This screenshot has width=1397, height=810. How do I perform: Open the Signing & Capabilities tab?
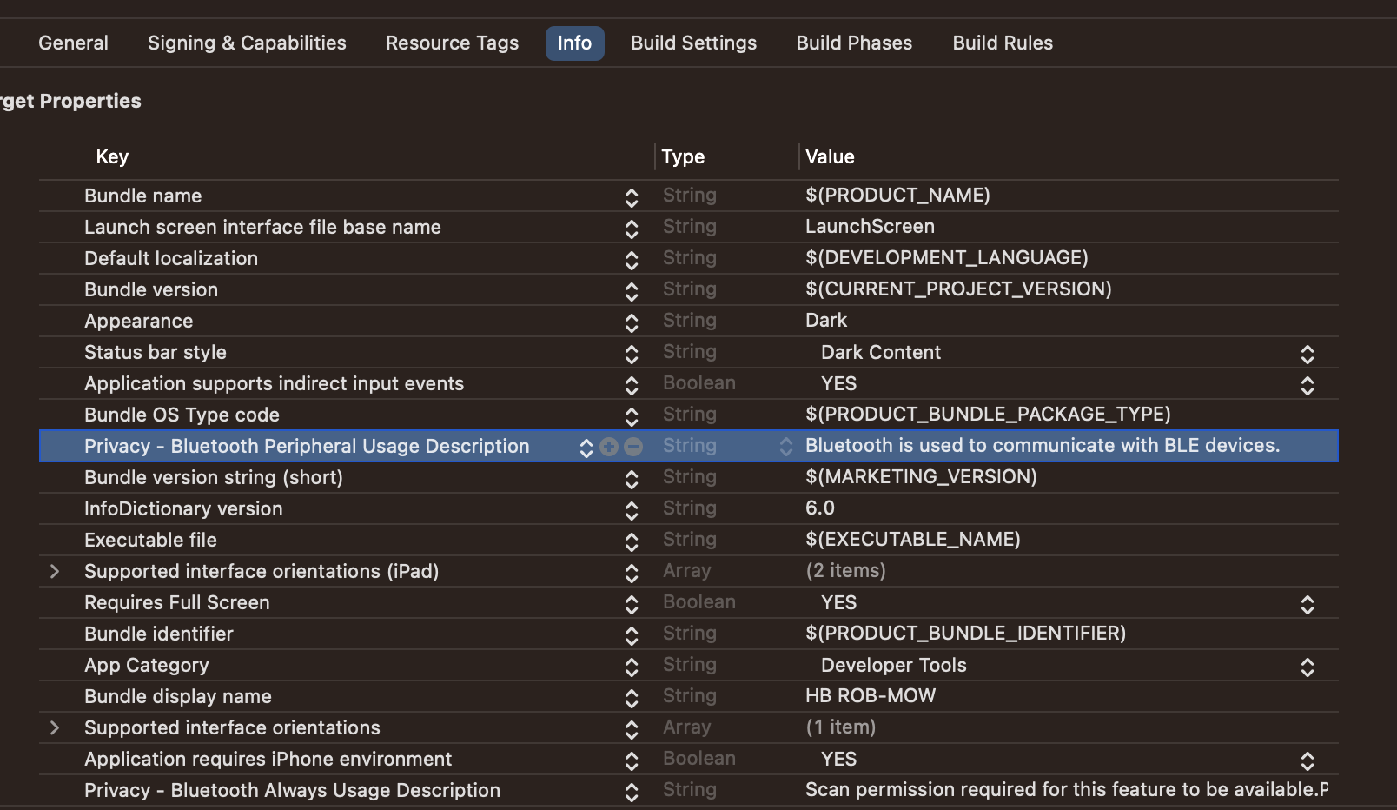[x=247, y=43]
